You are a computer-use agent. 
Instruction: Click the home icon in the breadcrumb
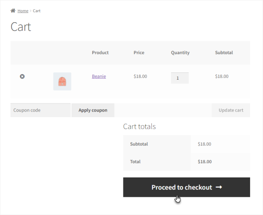(13, 11)
